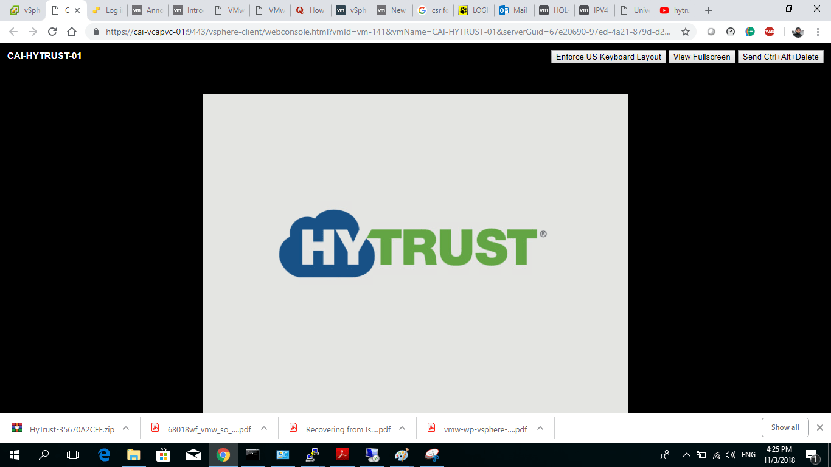The width and height of the screenshot is (831, 467).
Task: Expand options for HyTrust-35670A2CEF.zip download
Action: coord(126,428)
